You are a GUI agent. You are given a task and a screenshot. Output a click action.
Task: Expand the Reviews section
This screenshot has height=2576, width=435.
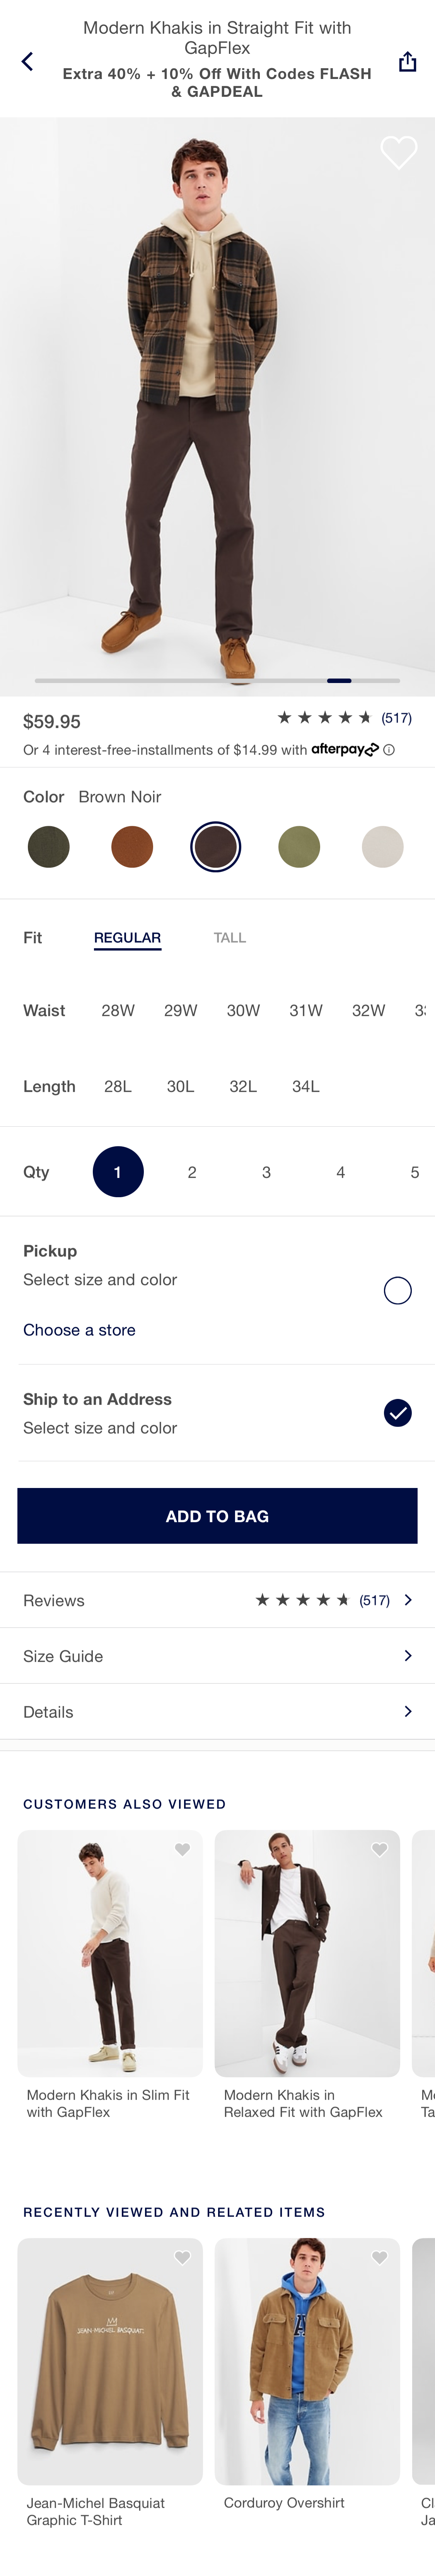(217, 1600)
